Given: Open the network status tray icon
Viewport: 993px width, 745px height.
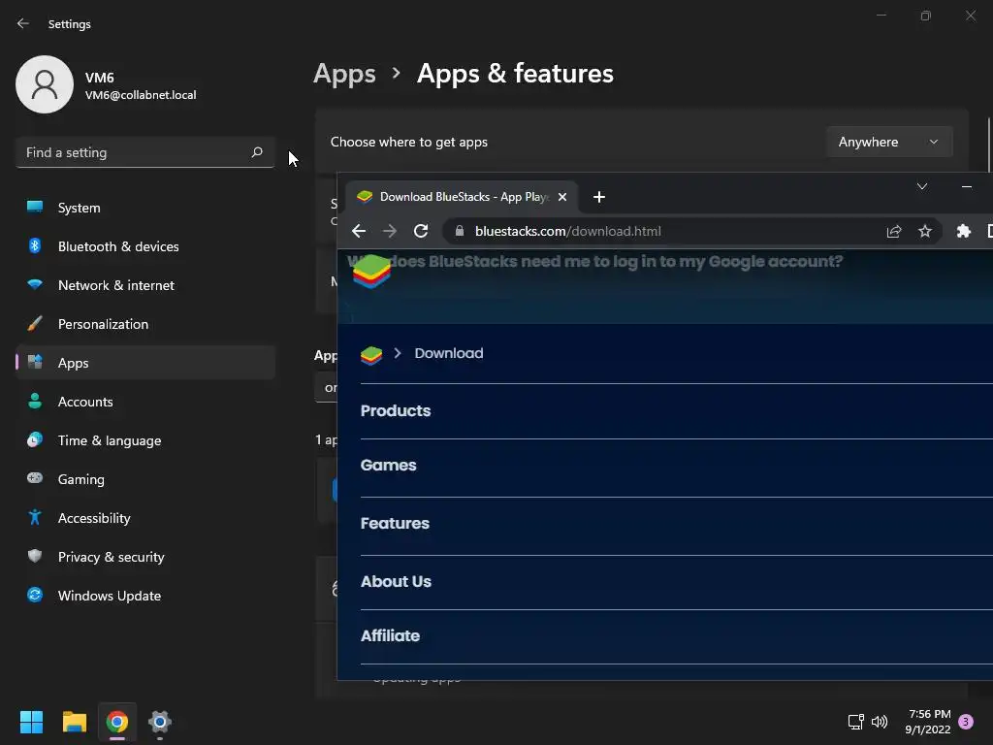Looking at the screenshot, I should point(855,722).
